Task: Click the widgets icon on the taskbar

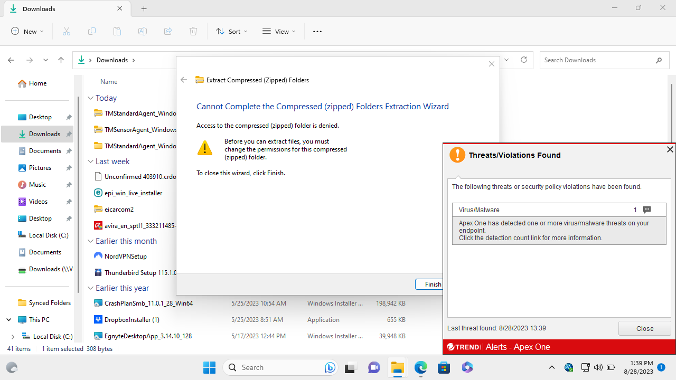Action: point(11,367)
